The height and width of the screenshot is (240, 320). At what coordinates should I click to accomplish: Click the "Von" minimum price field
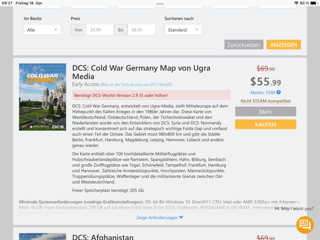pyautogui.click(x=100, y=30)
